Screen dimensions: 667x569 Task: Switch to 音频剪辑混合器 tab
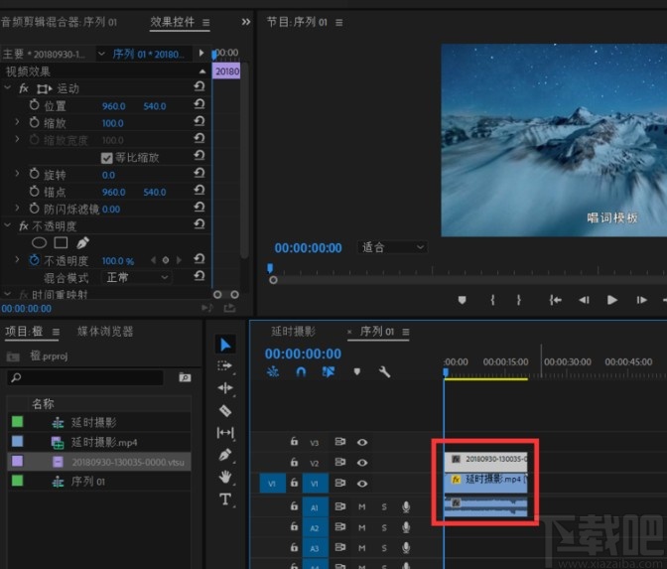pyautogui.click(x=60, y=22)
